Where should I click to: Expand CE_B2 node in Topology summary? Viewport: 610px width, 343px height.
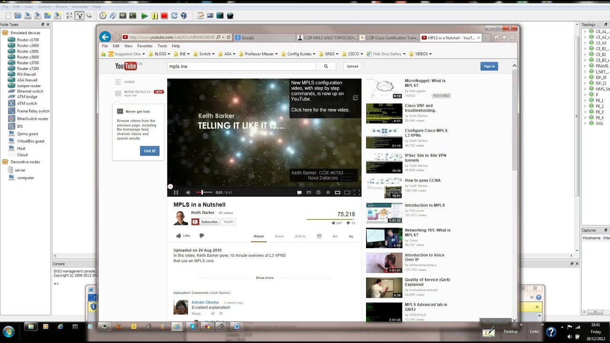[x=585, y=54]
